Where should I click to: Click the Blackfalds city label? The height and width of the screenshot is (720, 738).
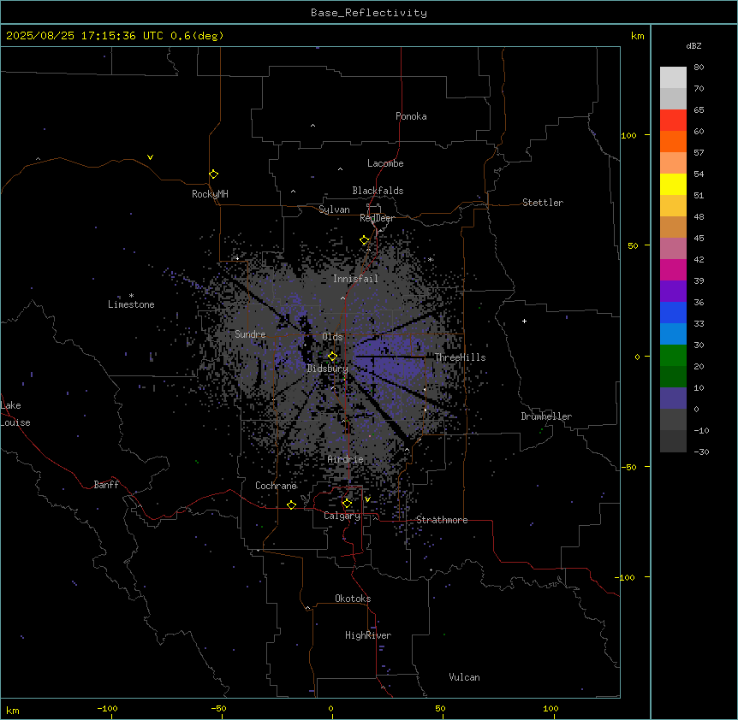click(378, 191)
